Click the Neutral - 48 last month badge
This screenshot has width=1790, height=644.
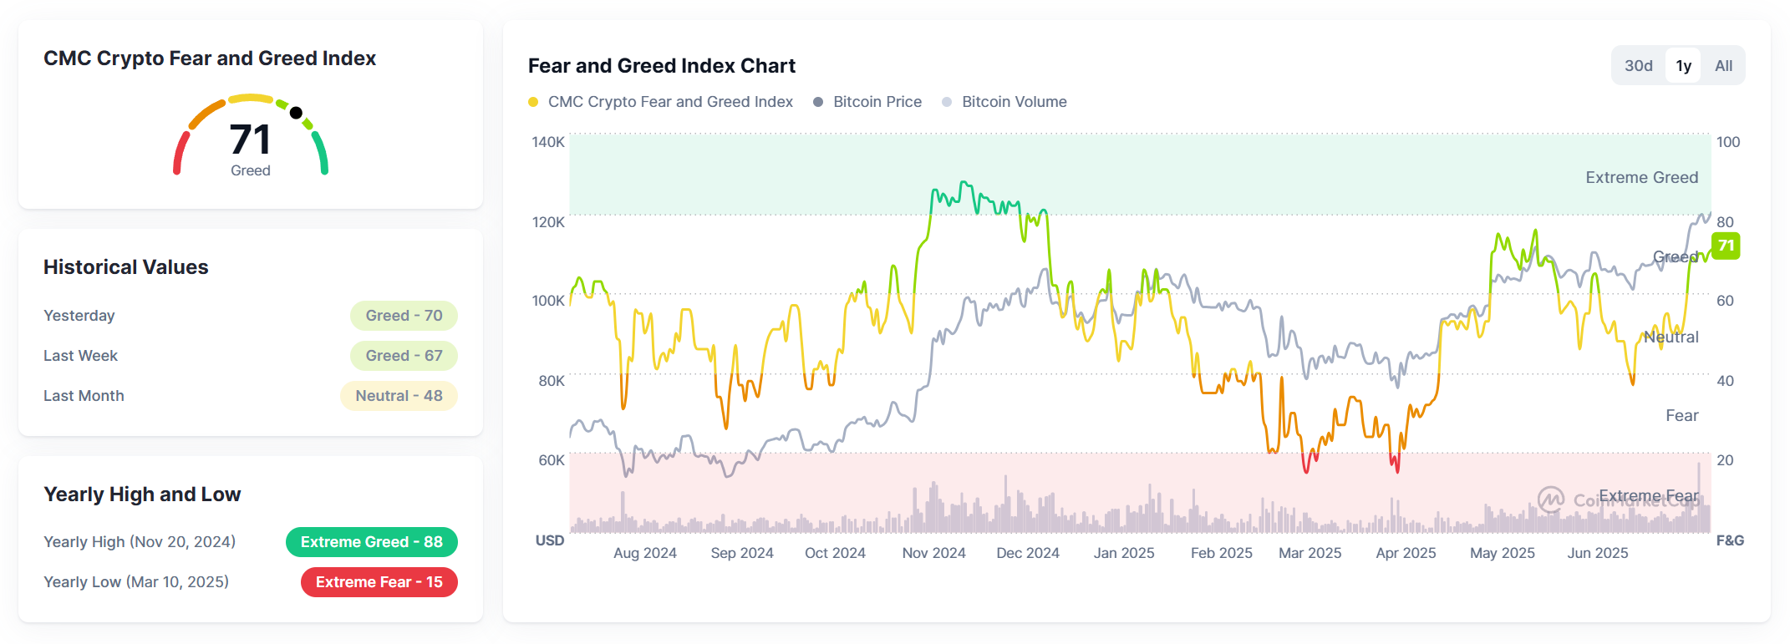399,396
